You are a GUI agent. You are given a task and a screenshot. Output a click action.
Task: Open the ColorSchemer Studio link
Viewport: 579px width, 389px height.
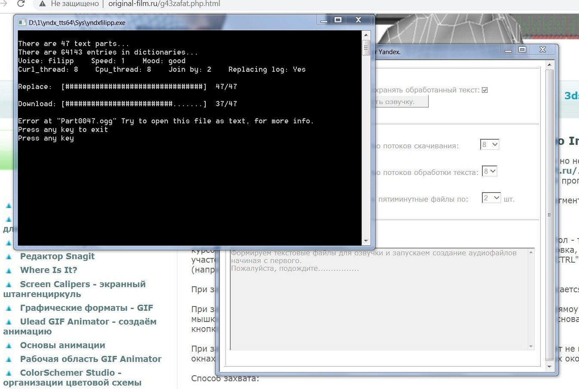(72, 377)
